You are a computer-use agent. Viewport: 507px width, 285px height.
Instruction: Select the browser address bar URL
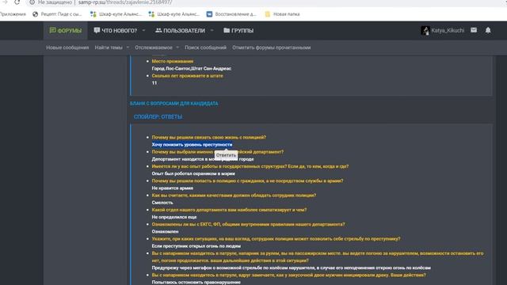tap(125, 2)
